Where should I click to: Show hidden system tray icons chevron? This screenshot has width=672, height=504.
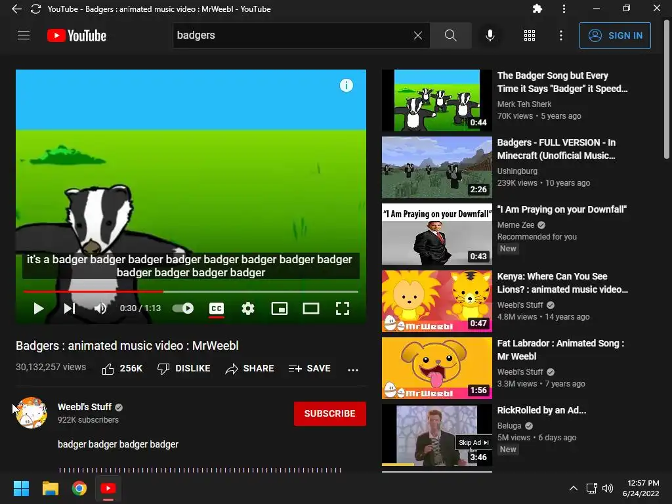pyautogui.click(x=573, y=488)
